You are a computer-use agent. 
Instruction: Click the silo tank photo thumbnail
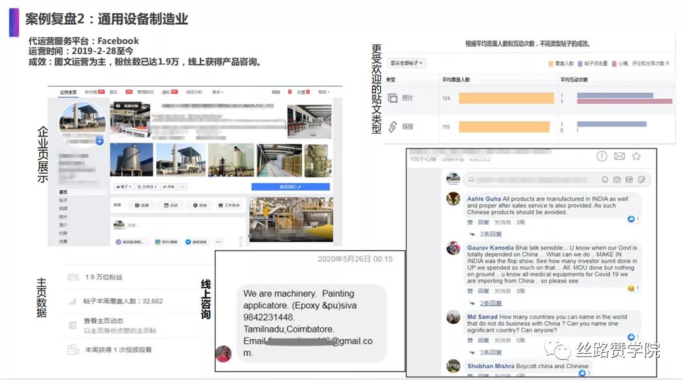point(131,160)
